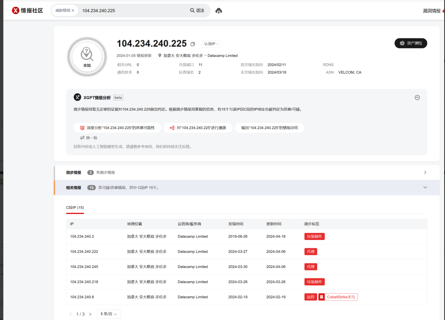This screenshot has height=320, width=445.
Task: Click the cloud upload icon
Action: point(219,11)
